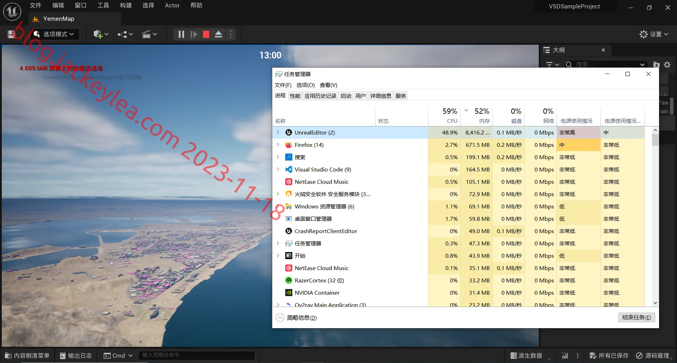Click the 结束任务 button

click(x=637, y=317)
